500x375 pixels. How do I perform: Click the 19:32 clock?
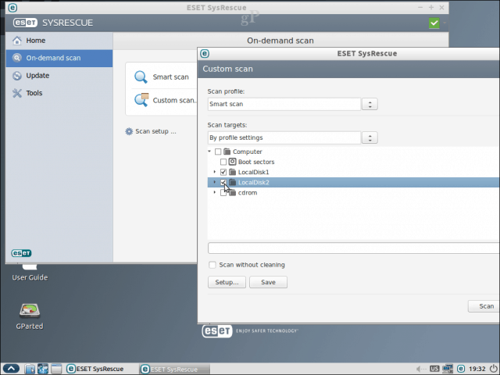point(477,369)
